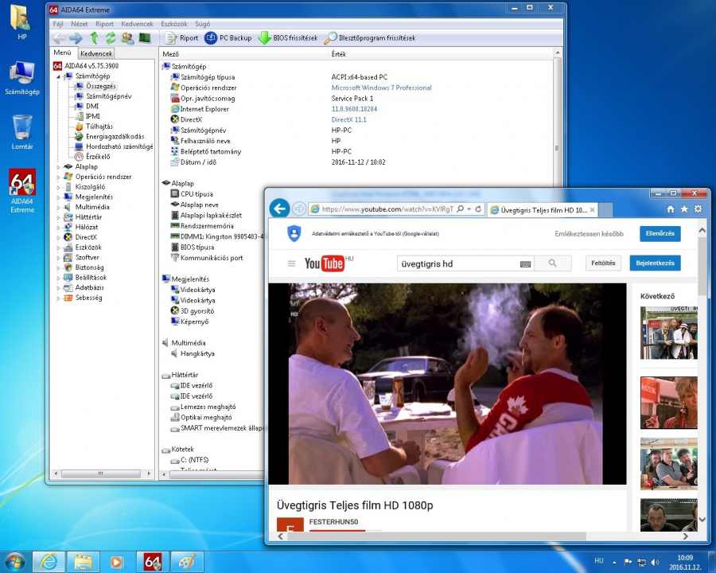Open the browser favorites star icon
Viewport: 716px width, 573px height.
pyautogui.click(x=684, y=209)
